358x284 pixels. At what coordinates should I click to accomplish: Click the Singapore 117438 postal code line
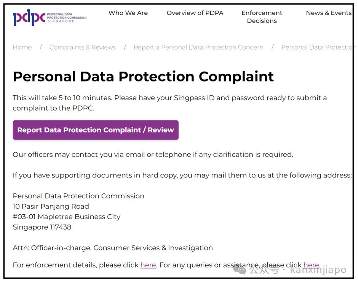(x=42, y=227)
